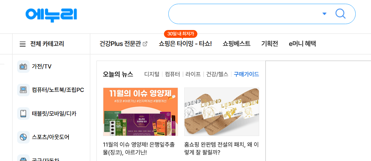
Task: Open the hamburger menu icon for 전체 카테고리
Action: coord(22,44)
